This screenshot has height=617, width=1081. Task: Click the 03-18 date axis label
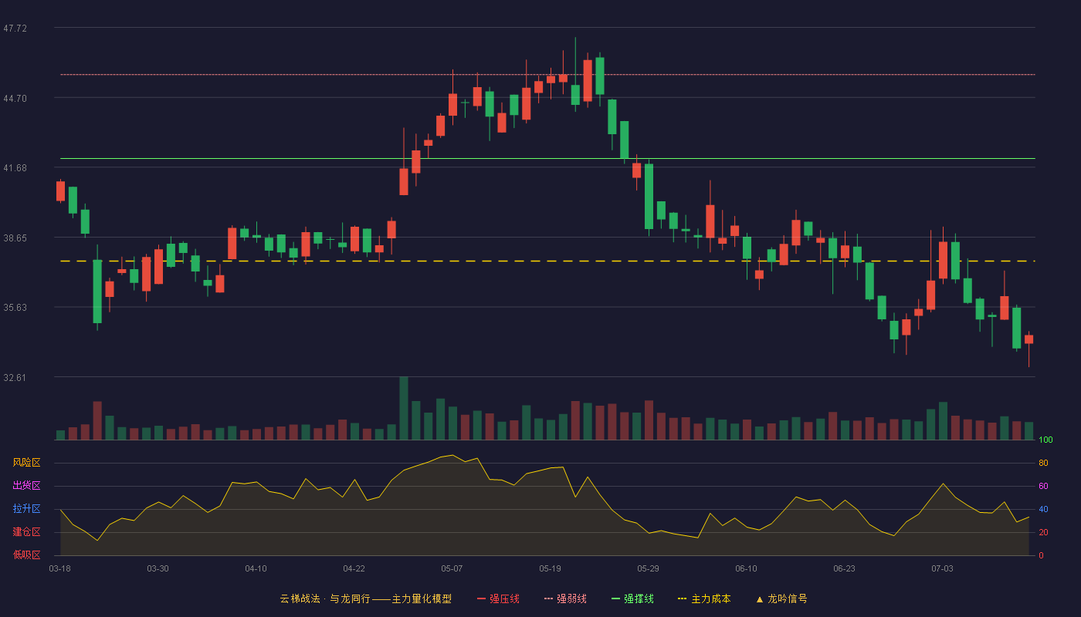(59, 568)
